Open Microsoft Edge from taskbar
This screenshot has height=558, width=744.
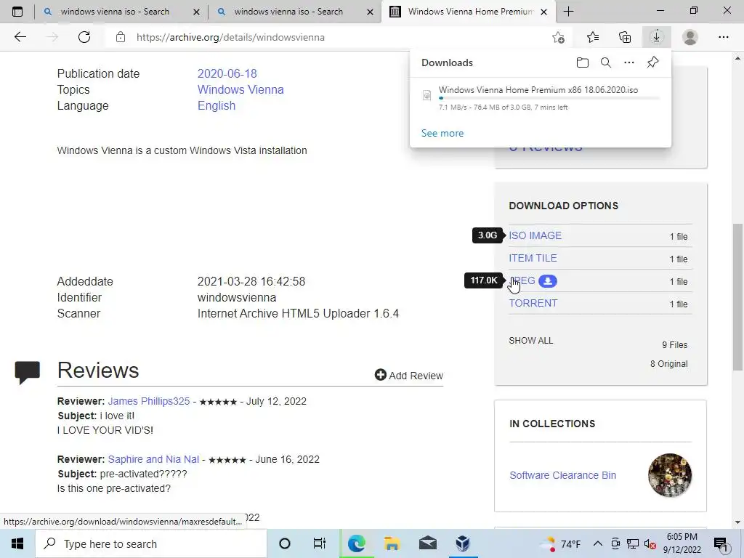(x=356, y=543)
